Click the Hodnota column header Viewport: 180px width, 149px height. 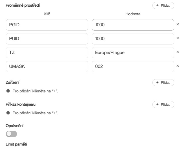click(133, 14)
